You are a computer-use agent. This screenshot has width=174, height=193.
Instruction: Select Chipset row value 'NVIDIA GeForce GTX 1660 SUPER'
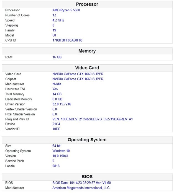[78, 79]
